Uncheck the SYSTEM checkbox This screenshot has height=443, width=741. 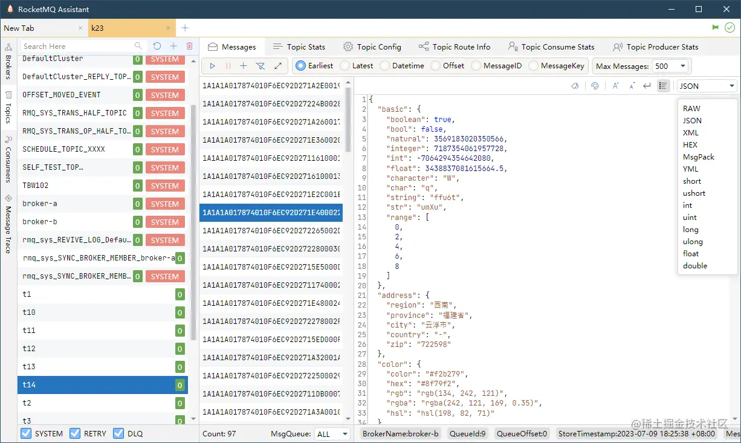tap(25, 433)
